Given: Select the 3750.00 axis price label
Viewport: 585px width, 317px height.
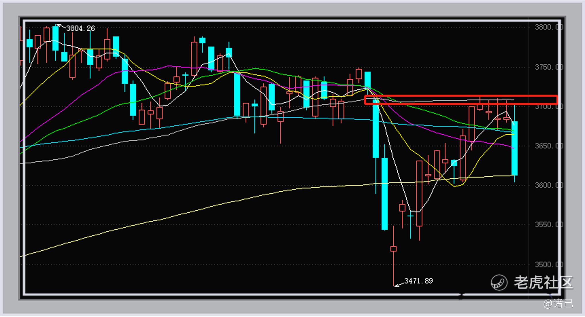Looking at the screenshot, I should tap(548, 67).
